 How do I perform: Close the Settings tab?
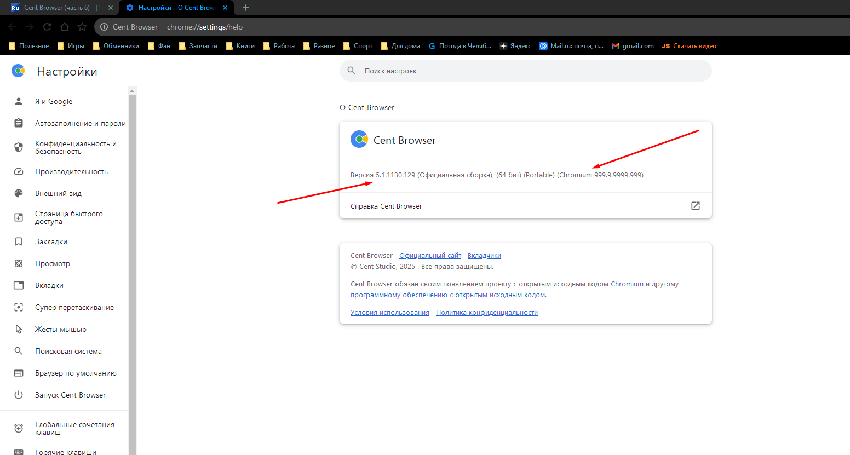click(225, 8)
